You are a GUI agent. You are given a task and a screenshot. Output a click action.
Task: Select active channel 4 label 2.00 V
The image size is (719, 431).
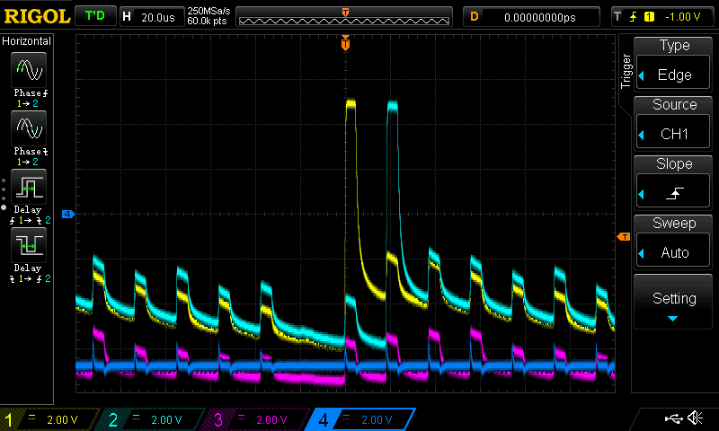pos(362,419)
